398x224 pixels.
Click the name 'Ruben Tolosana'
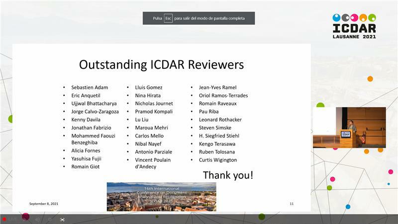pyautogui.click(x=217, y=152)
